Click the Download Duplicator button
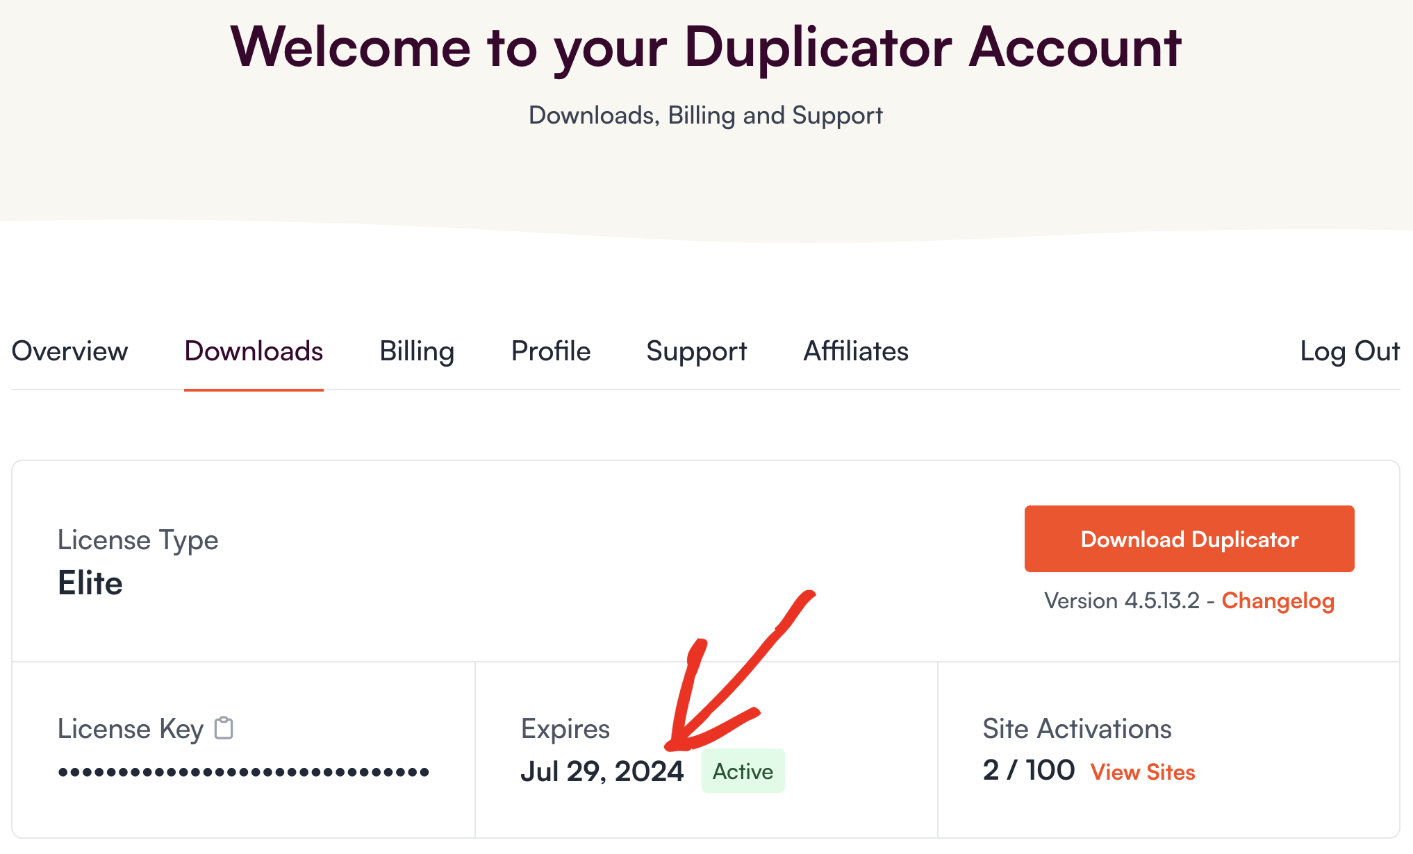 pos(1189,539)
